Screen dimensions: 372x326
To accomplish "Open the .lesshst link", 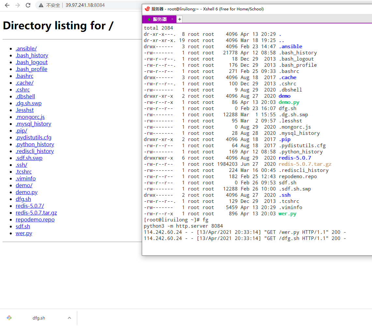I will 25,110.
